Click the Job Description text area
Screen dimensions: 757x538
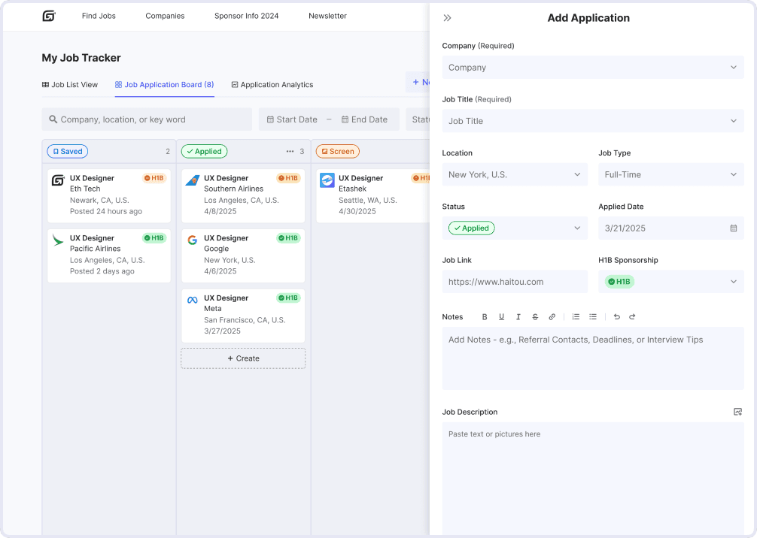tap(593, 478)
